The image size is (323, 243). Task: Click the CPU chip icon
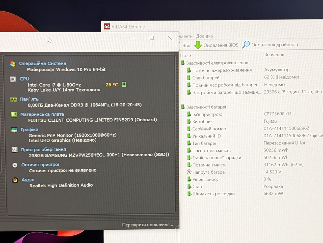[13, 79]
